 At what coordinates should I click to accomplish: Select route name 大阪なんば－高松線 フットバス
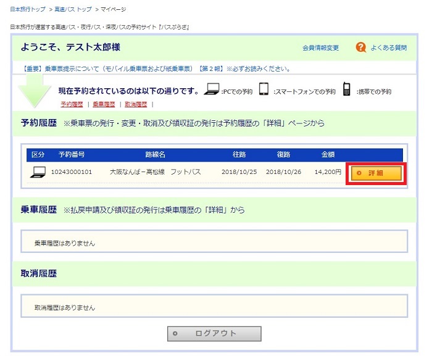click(155, 172)
